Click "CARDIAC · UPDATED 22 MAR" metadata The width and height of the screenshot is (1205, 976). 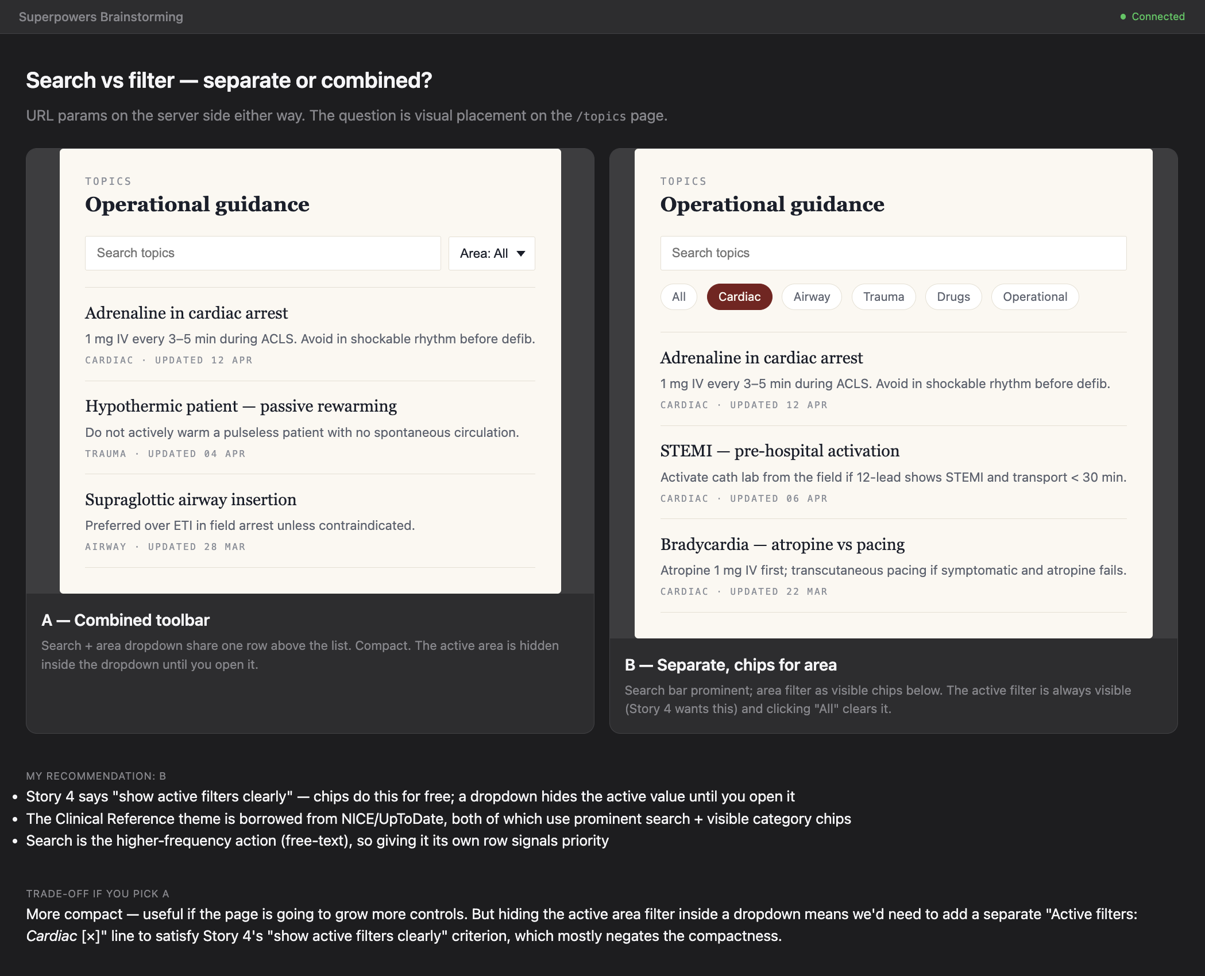[x=744, y=591]
